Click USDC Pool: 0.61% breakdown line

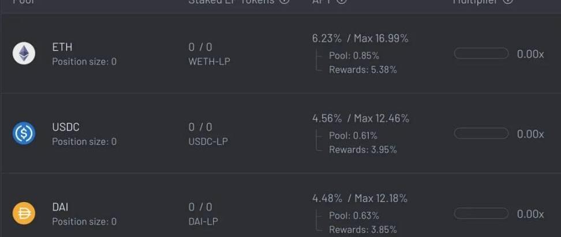353,136
